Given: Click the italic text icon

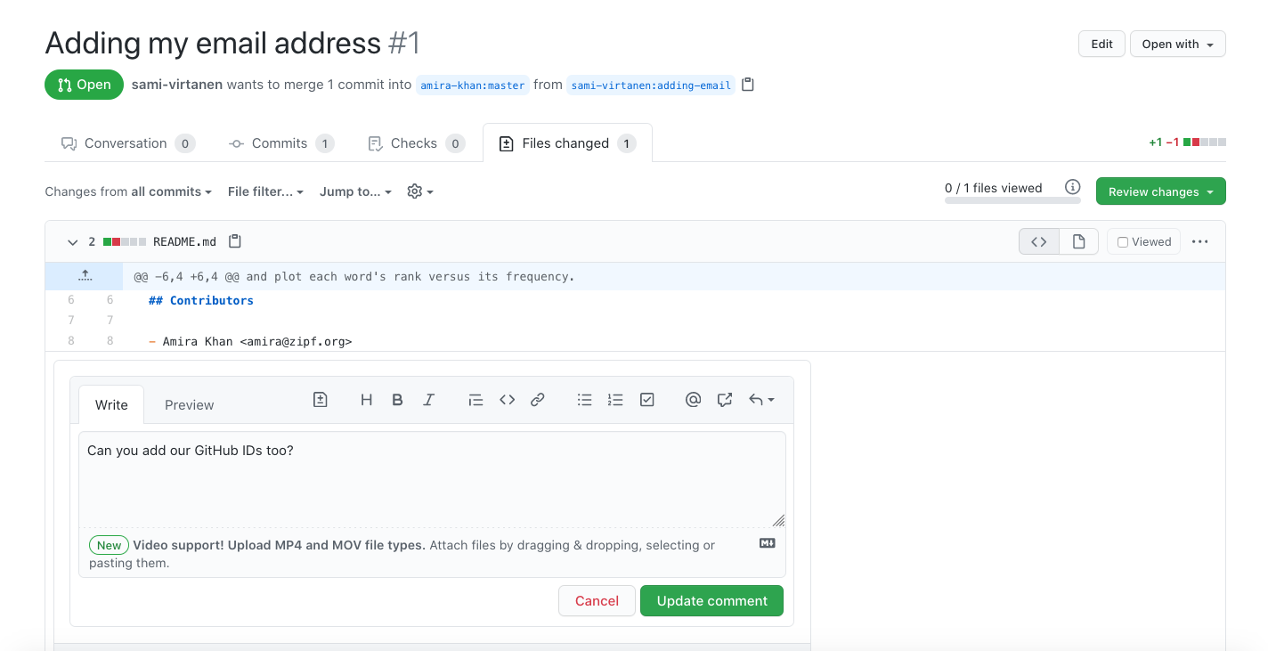Looking at the screenshot, I should [x=428, y=400].
